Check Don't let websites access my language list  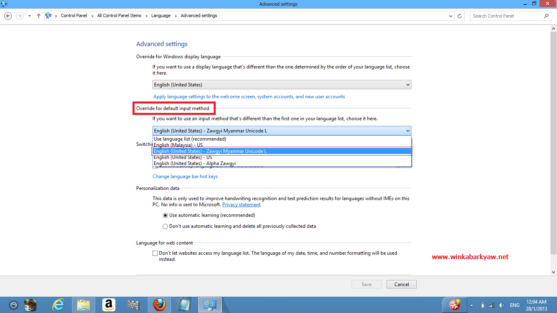pyautogui.click(x=155, y=253)
